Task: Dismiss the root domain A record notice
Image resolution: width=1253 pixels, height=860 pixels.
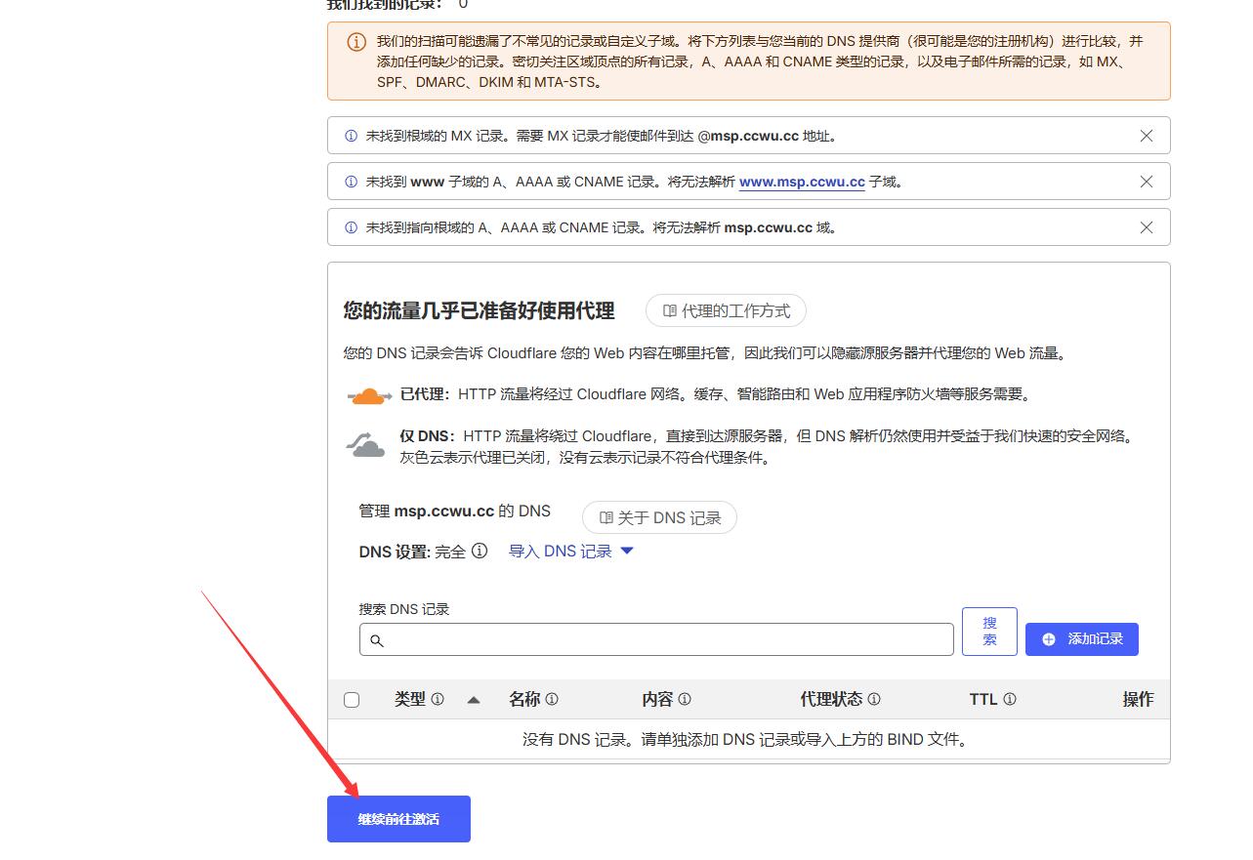Action: click(x=1147, y=227)
